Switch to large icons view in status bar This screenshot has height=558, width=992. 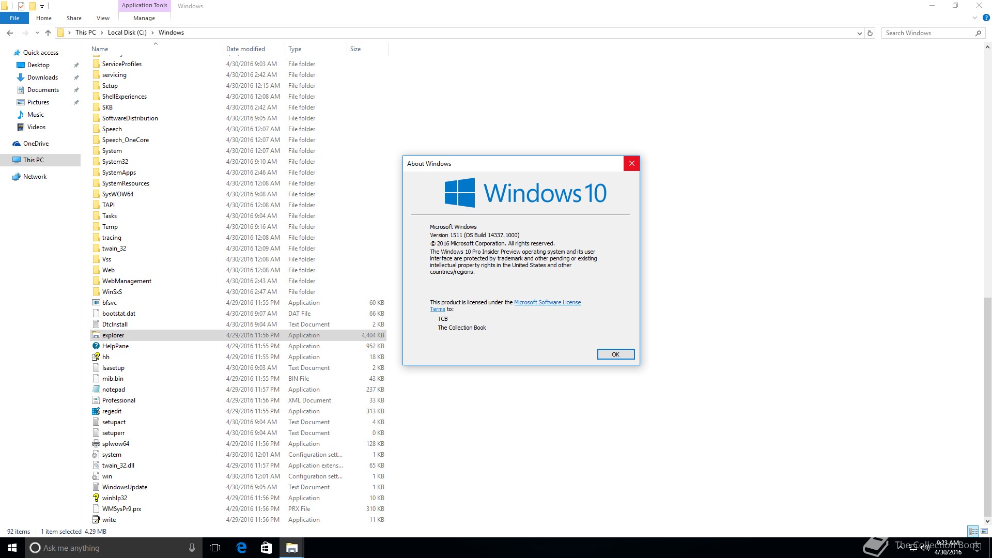coord(984,531)
